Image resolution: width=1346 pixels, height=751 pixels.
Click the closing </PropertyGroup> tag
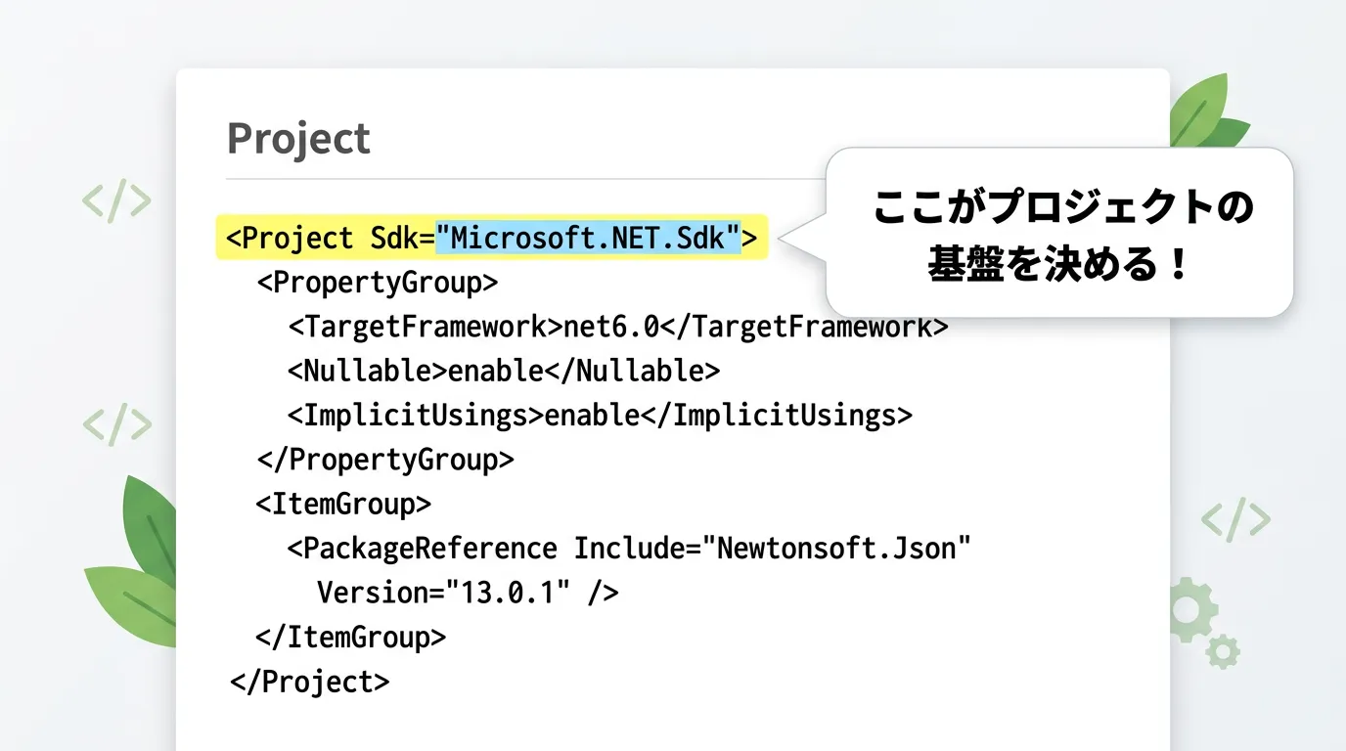tap(384, 460)
